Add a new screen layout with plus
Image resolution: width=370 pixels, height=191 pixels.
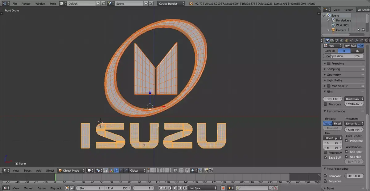tap(98, 3)
